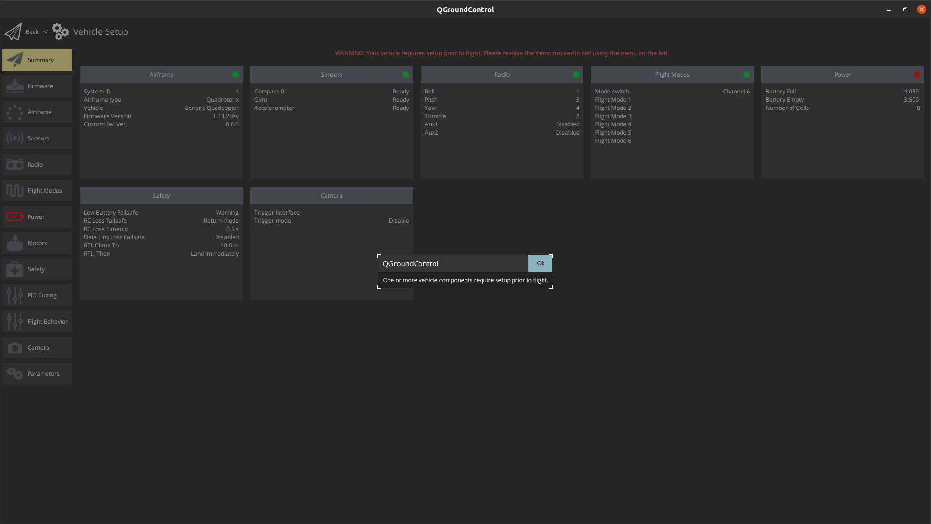Click 'Low Battery Failsafe' row

(161, 213)
